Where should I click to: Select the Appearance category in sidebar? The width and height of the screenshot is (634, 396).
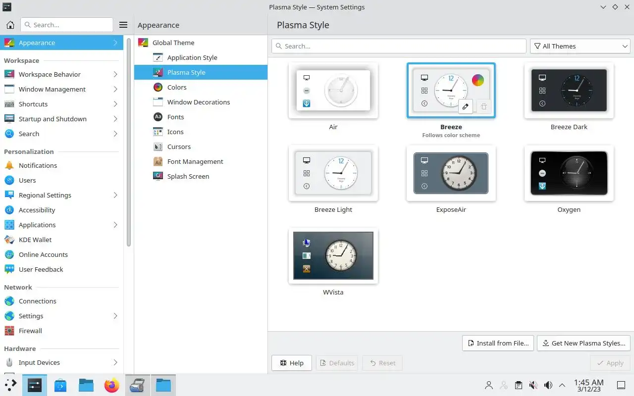click(61, 43)
